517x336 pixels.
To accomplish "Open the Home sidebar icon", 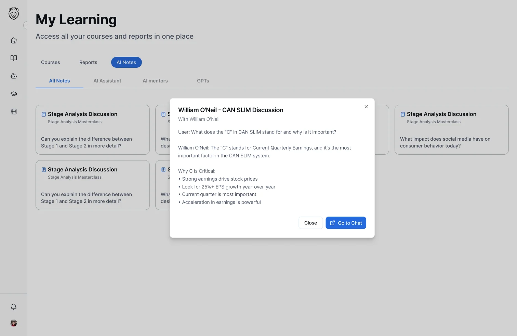I will 14,40.
